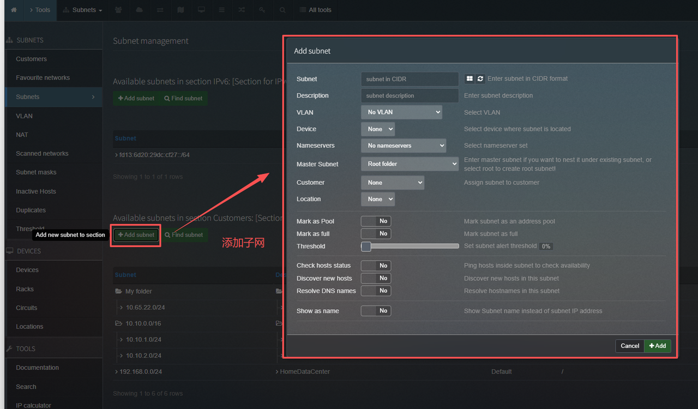This screenshot has width=698, height=409.
Task: Open the Master Subnet dropdown
Action: (410, 164)
